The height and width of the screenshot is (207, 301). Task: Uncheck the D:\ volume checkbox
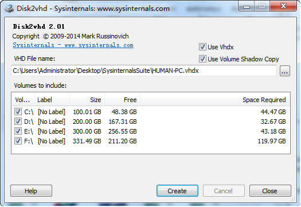(x=18, y=122)
